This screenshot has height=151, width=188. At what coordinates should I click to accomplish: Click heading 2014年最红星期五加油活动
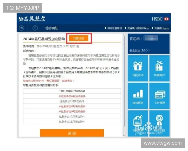44,39
